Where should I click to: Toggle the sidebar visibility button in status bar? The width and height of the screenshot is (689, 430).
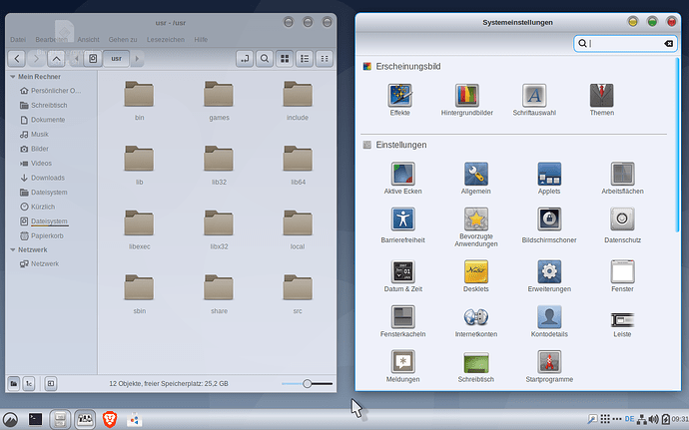click(x=51, y=383)
